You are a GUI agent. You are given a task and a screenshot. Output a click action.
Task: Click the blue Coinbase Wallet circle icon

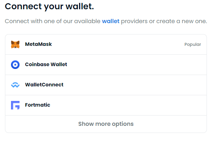coord(15,65)
